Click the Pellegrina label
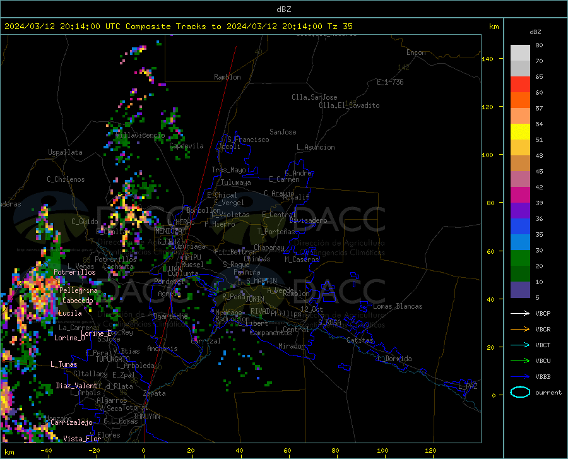 tap(79, 290)
